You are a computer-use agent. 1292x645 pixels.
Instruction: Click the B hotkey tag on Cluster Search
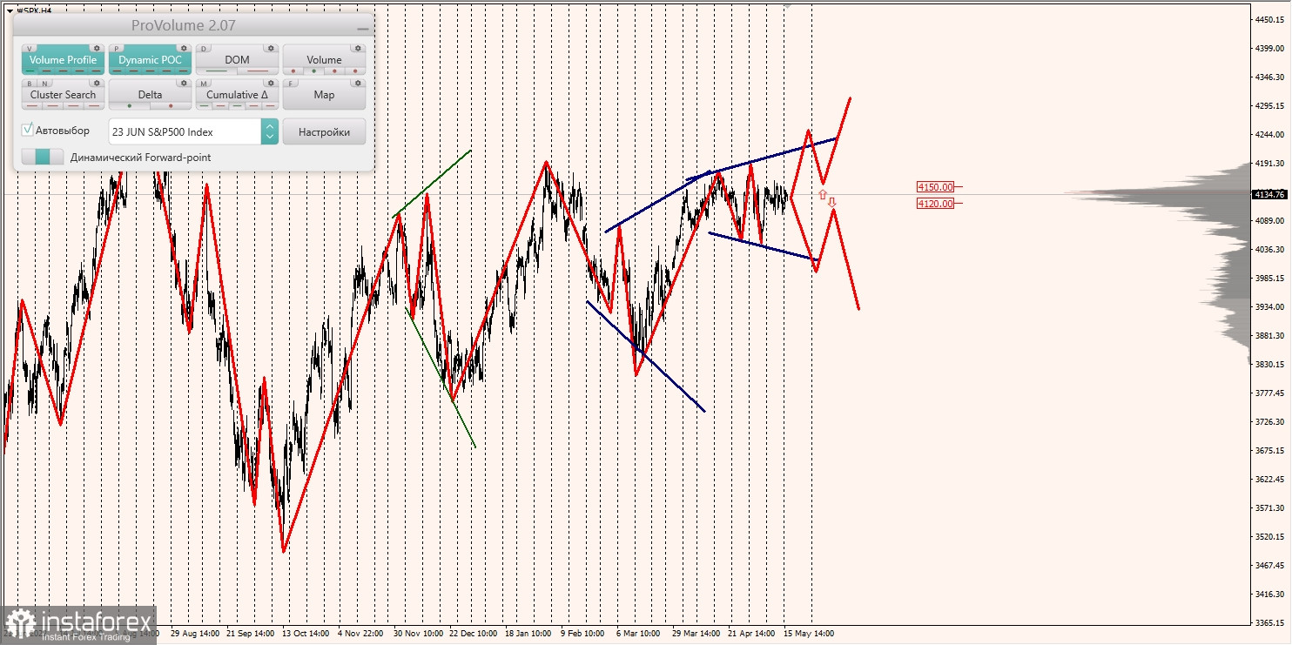tap(30, 84)
